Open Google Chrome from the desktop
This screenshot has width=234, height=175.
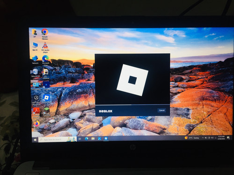(45, 34)
